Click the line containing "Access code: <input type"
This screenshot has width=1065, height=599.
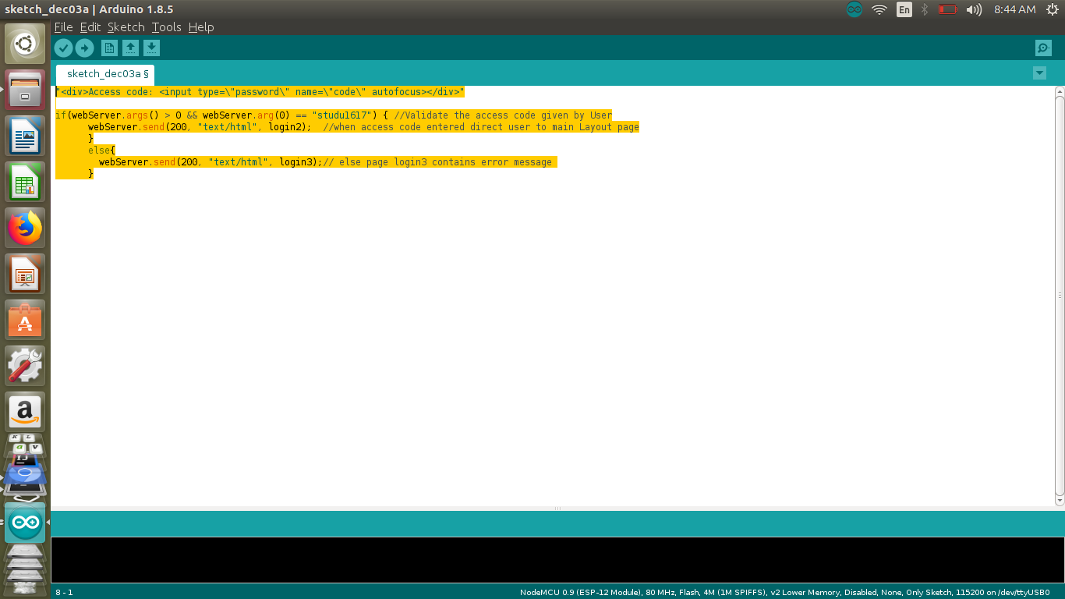click(260, 91)
